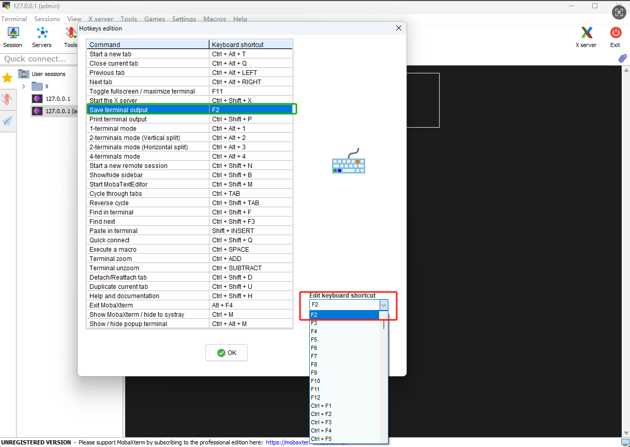
Task: Select the "Help and documentation" row
Action: click(189, 296)
